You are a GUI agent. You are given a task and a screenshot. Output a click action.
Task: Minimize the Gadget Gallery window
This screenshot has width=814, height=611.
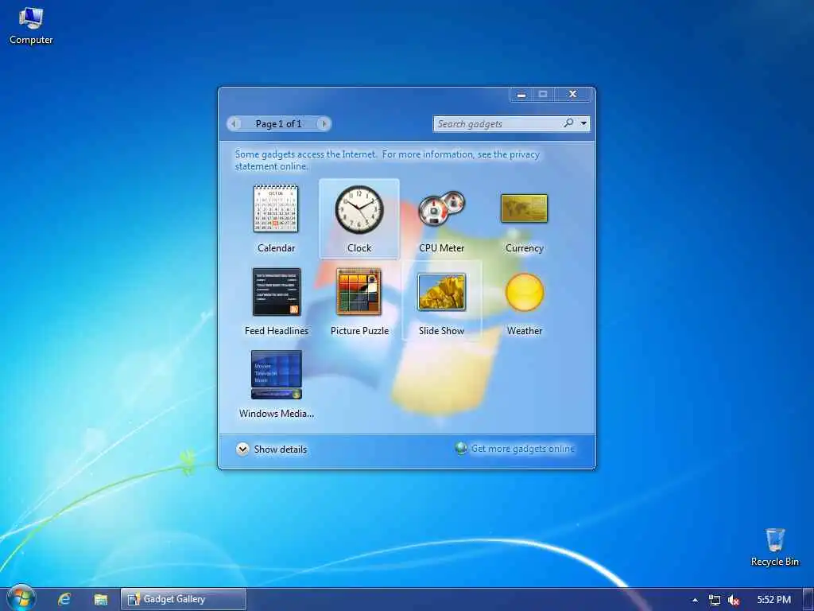[521, 94]
